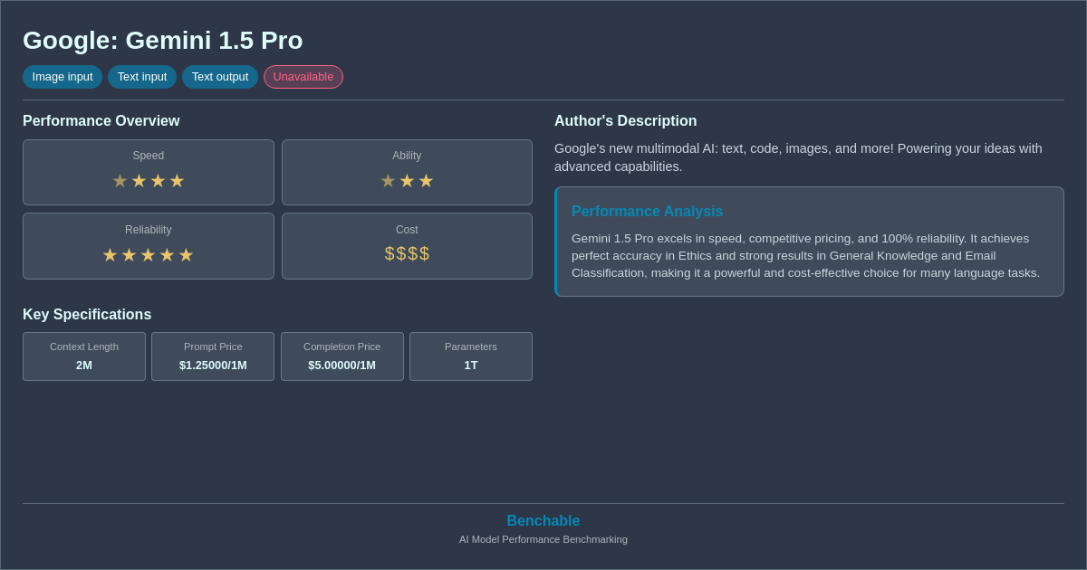Expand the Key Specifications section
The width and height of the screenshot is (1087, 570).
coord(87,314)
